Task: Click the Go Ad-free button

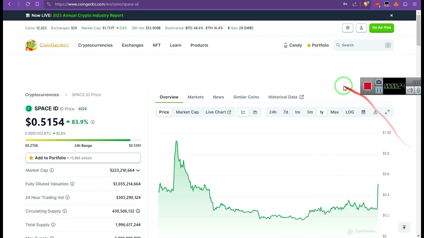Action: pos(381,28)
